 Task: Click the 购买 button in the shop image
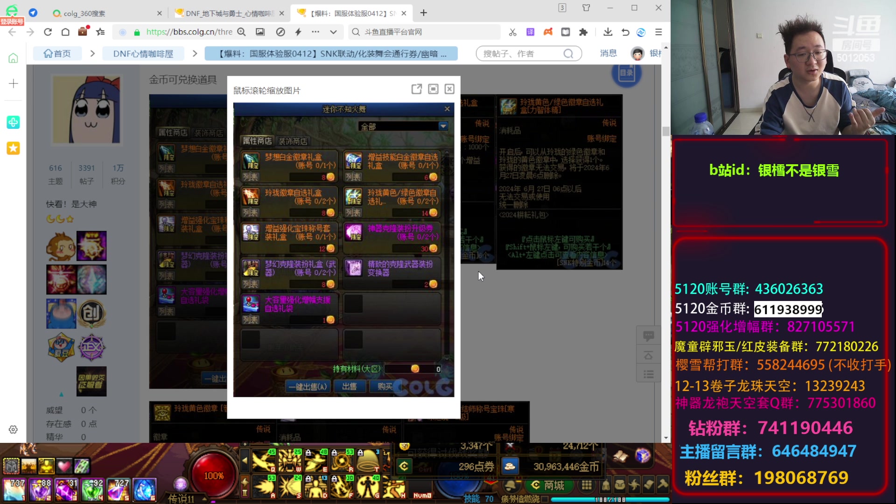click(385, 386)
